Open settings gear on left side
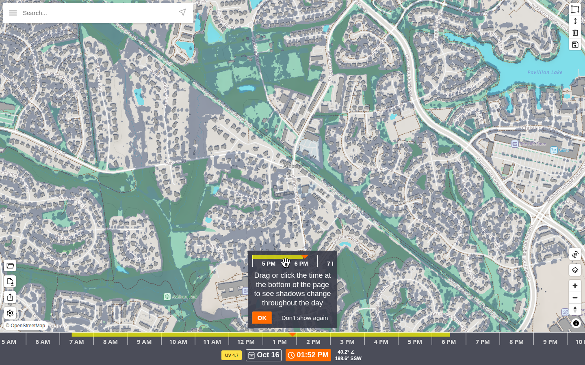Viewport: 585px width, 365px height. tap(10, 313)
